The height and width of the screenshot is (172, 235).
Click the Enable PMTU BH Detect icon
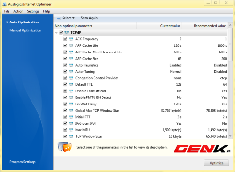[71, 97]
